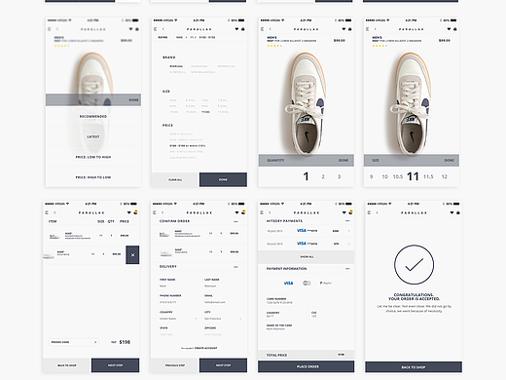Open hamburger menu on the refine filter screen
506x380 pixels.
(x=155, y=29)
